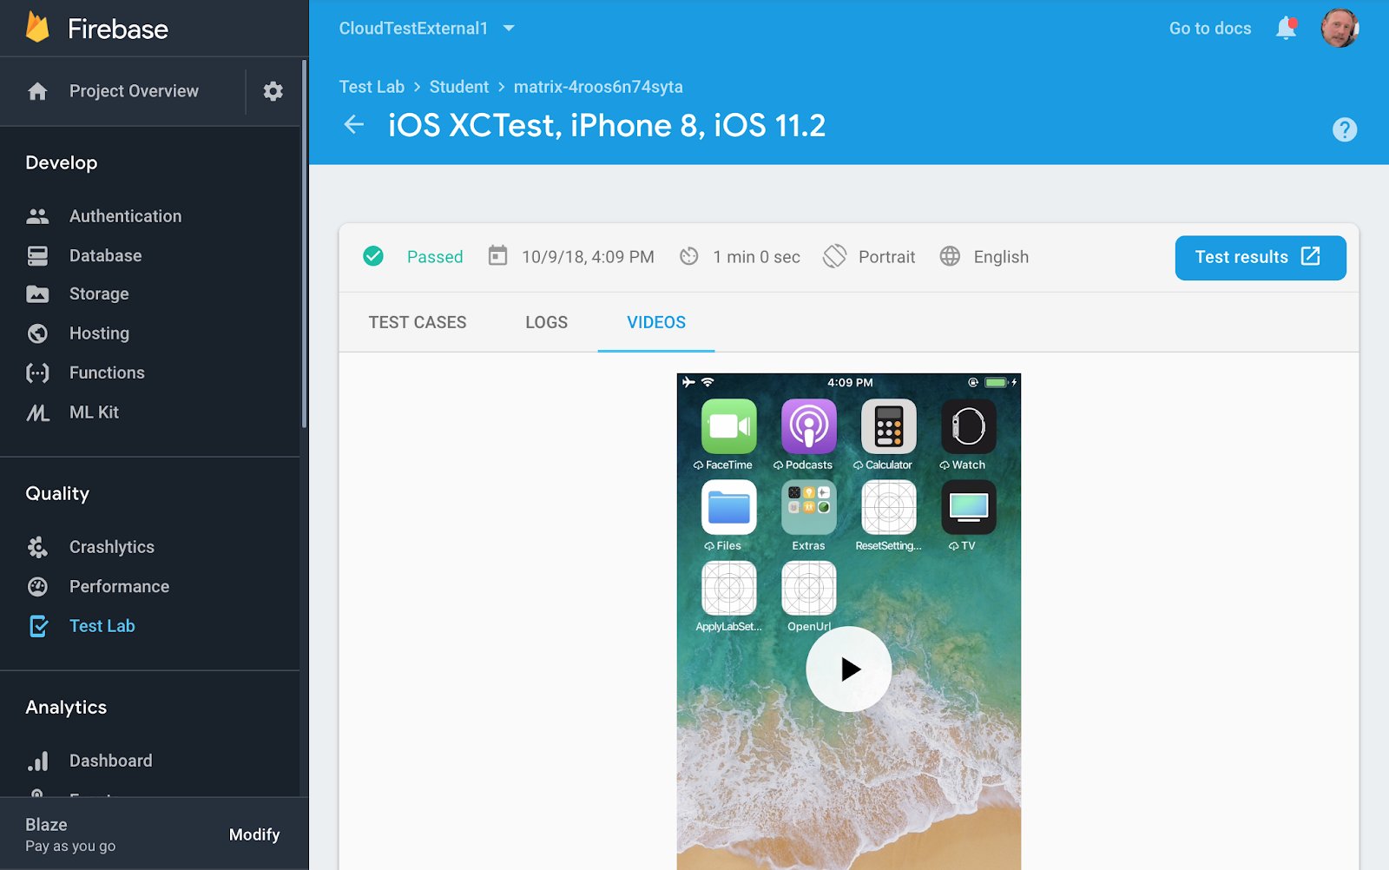Open Functions section
1389x870 pixels.
coord(107,372)
